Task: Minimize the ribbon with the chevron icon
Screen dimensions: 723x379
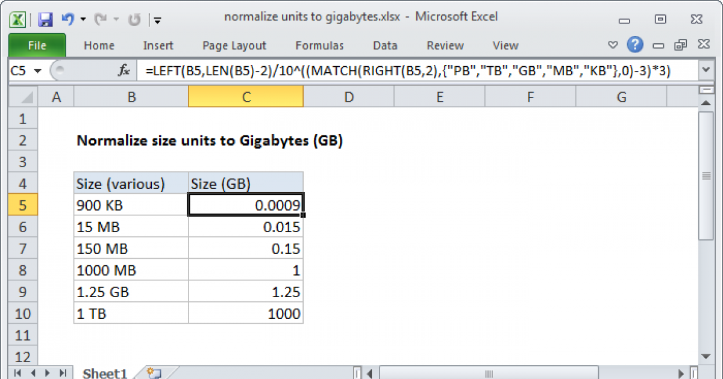Action: coord(613,45)
